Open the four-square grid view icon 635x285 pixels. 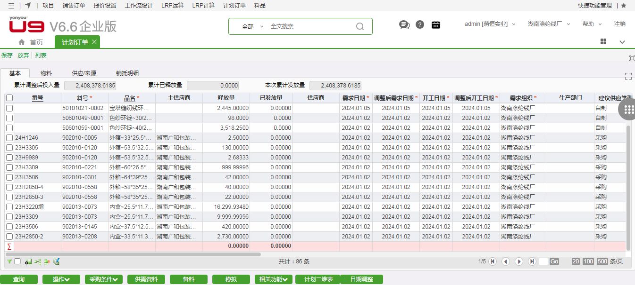click(x=603, y=42)
